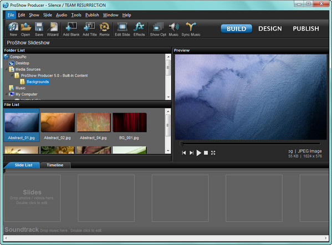Play the slideshow preview
The width and height of the screenshot is (332, 245).
click(x=198, y=152)
